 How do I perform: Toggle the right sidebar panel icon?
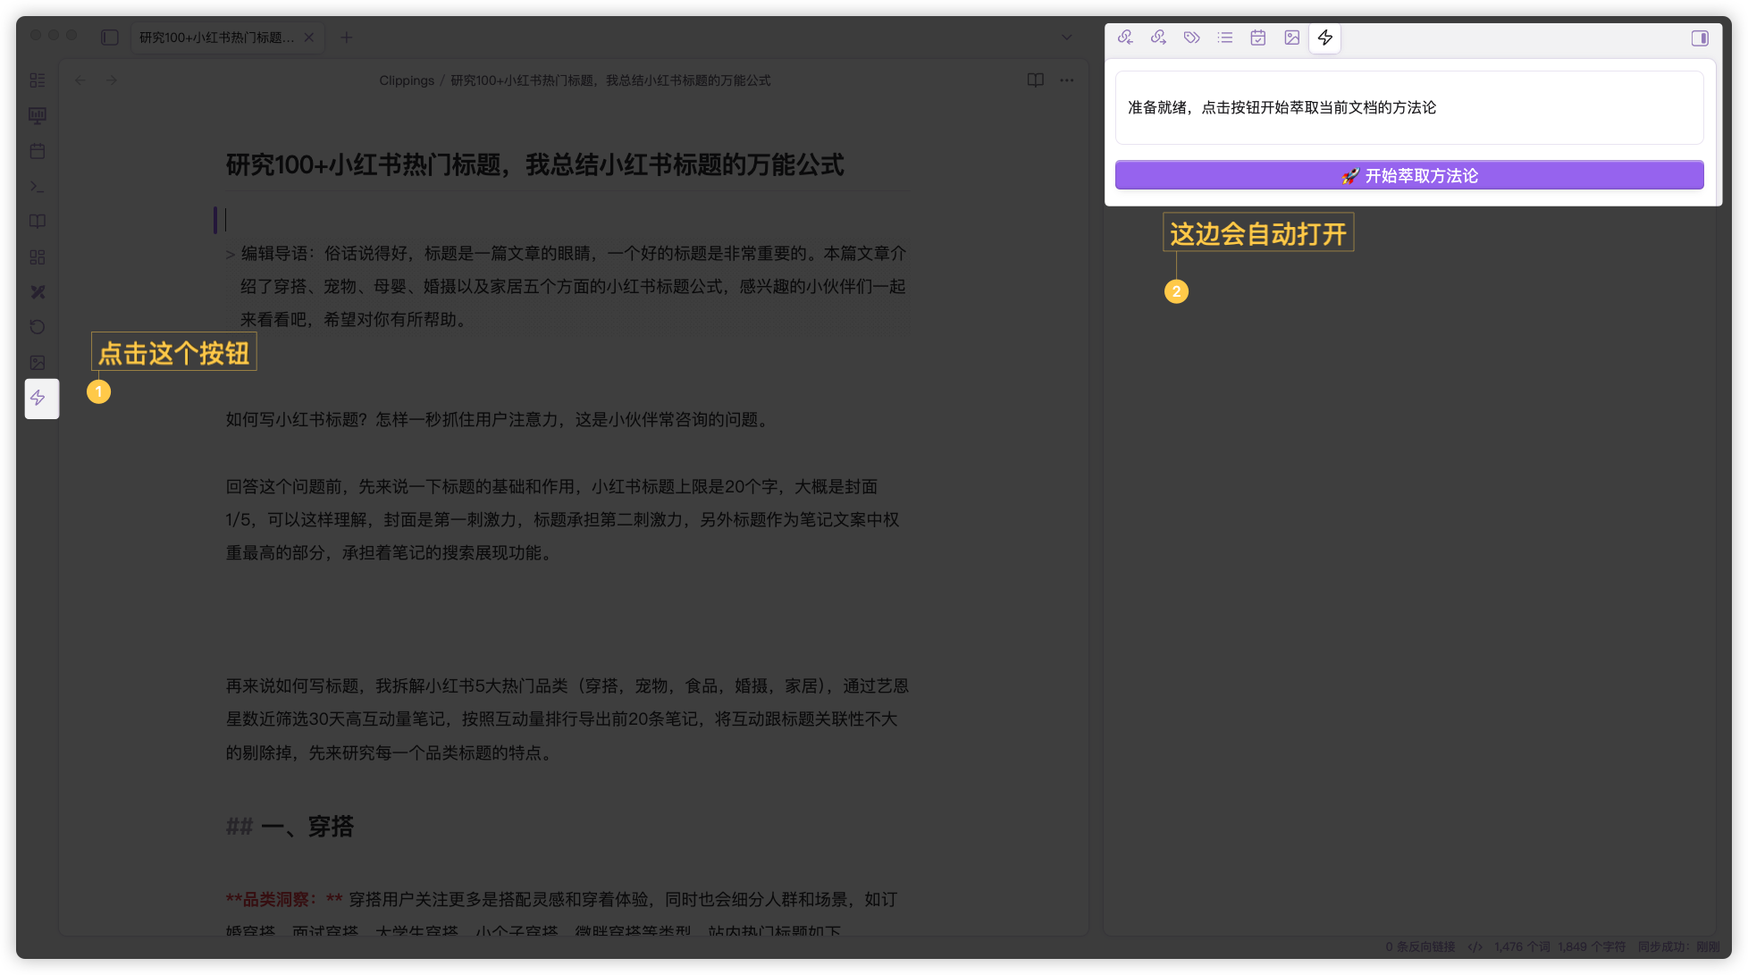point(1700,38)
